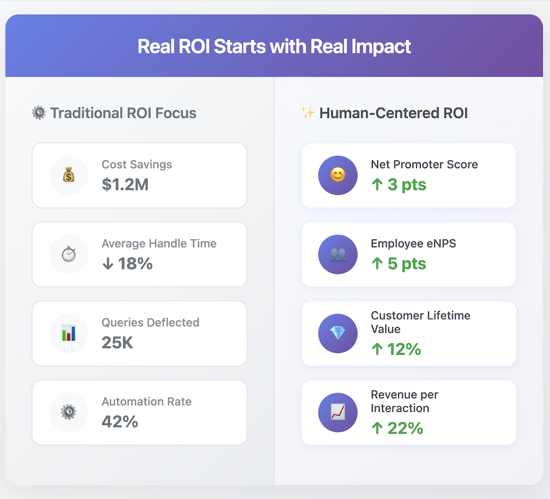Click the trending chart Revenue per Interaction icon
This screenshot has width=550, height=499.
(338, 413)
